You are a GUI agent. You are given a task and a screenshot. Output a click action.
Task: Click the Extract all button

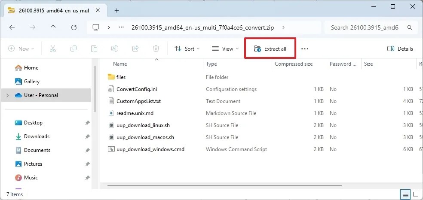pyautogui.click(x=270, y=49)
